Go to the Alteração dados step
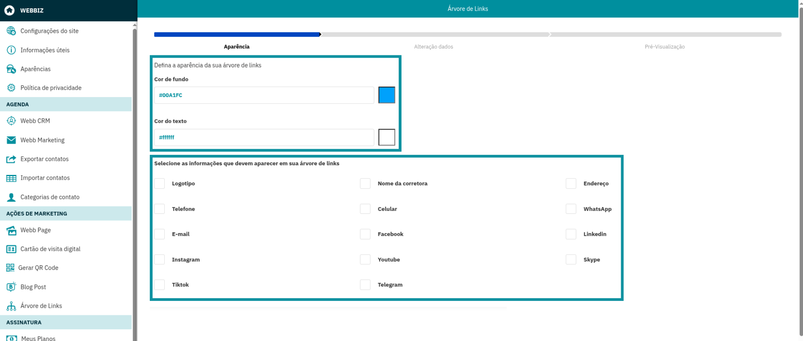Screen dimensions: 803x341 pos(433,47)
